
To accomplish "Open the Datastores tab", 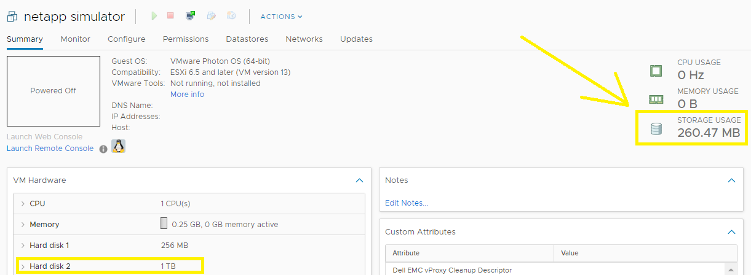I will coord(247,39).
